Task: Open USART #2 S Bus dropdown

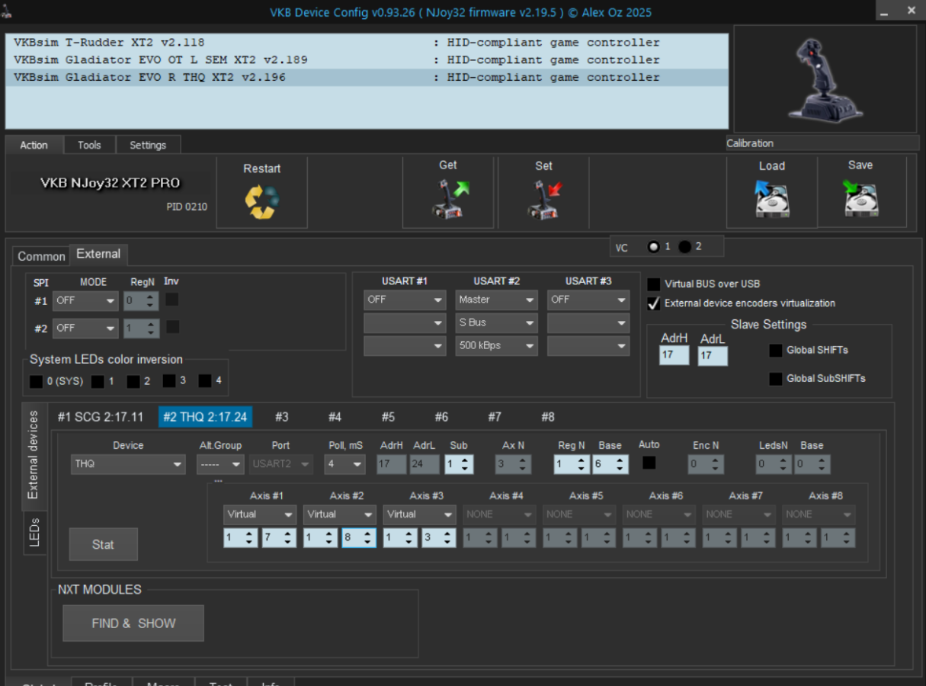Action: click(496, 323)
